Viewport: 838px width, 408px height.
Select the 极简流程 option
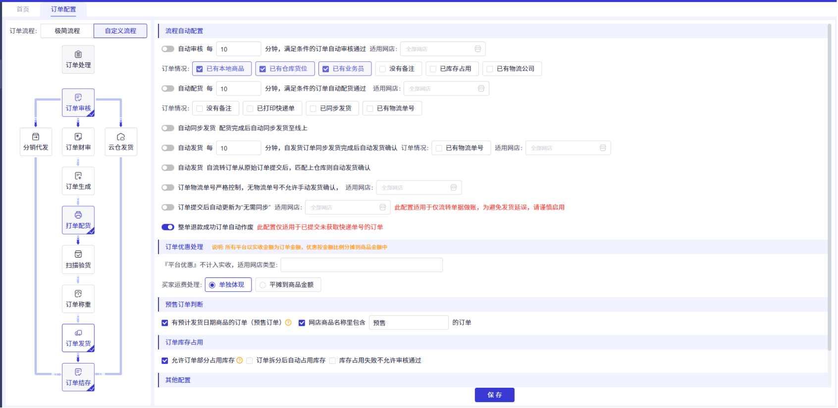(67, 31)
